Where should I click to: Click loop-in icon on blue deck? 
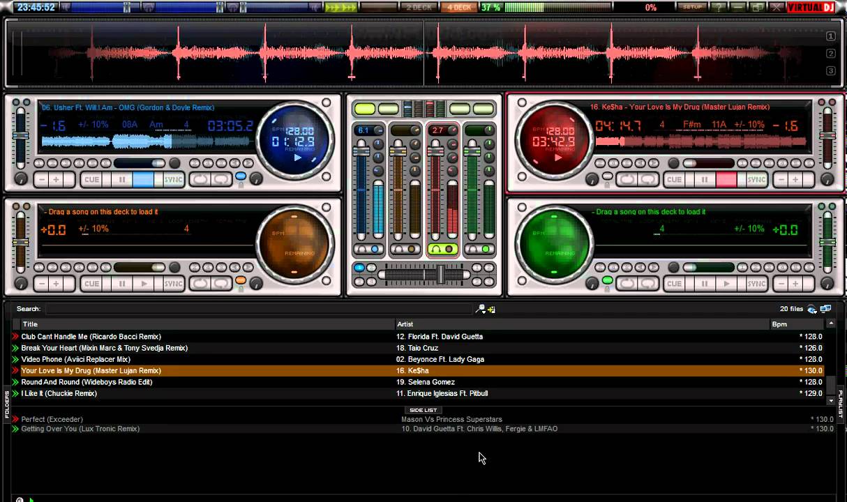coord(201,179)
